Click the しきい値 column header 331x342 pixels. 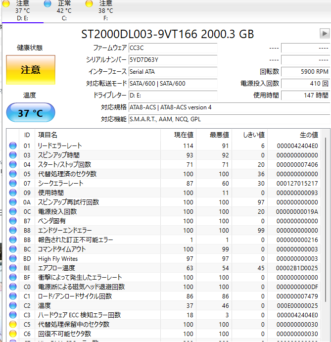[x=250, y=135]
